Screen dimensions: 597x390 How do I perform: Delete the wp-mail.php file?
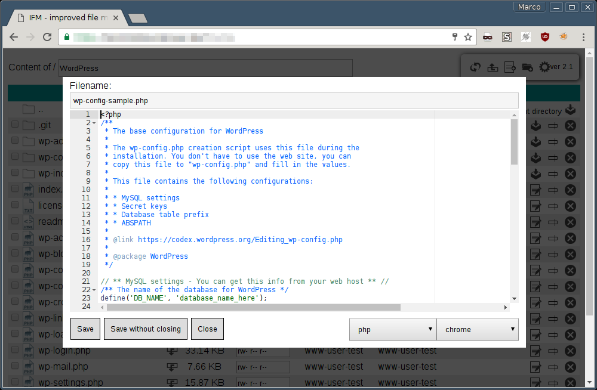(x=570, y=367)
